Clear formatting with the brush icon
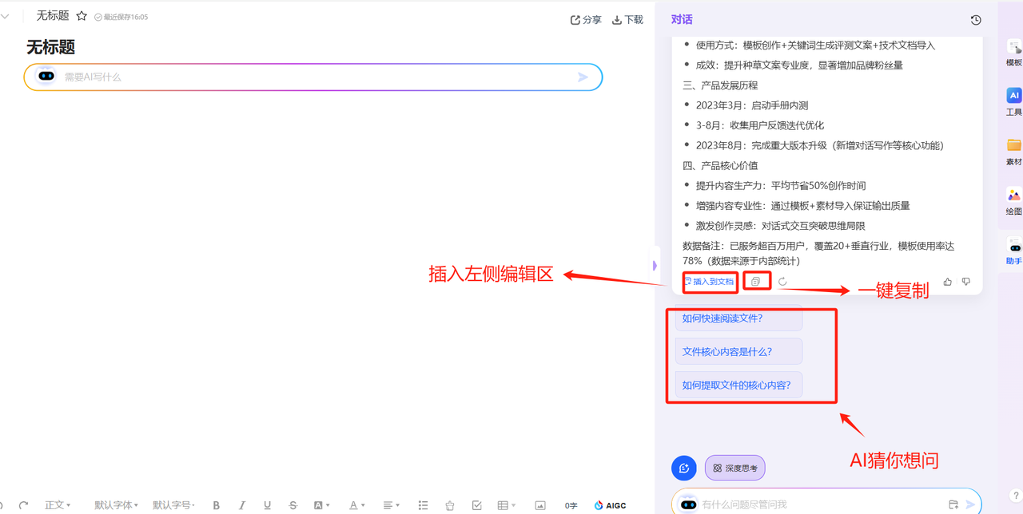 pos(450,505)
